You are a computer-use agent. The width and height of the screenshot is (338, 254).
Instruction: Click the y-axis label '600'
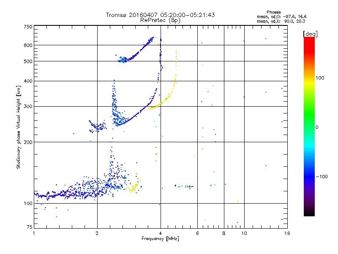click(x=28, y=45)
